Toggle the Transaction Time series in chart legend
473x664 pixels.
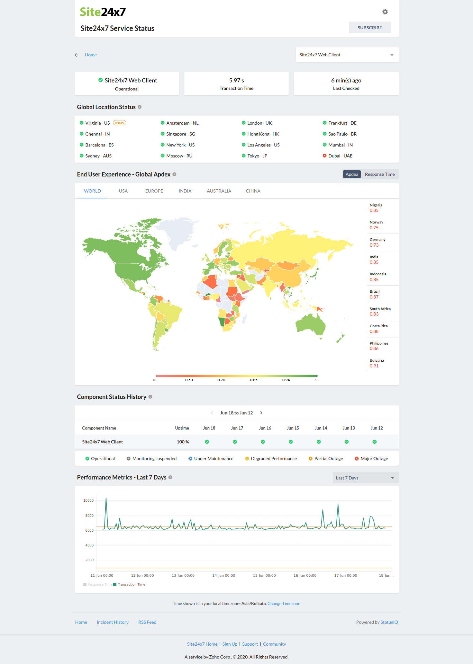pos(129,584)
